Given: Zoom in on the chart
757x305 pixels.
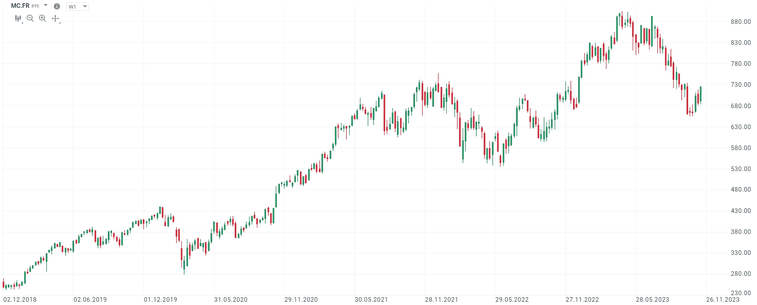Looking at the screenshot, I should [42, 18].
